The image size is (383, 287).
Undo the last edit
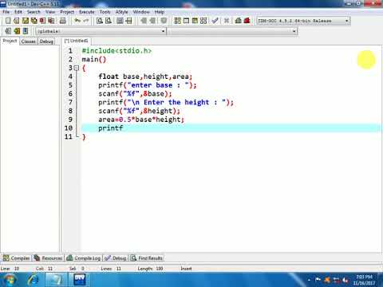[77, 21]
